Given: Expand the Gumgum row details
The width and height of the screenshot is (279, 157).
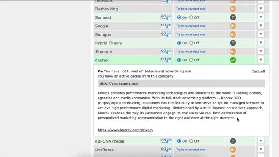Looking at the screenshot, I should click(261, 34).
